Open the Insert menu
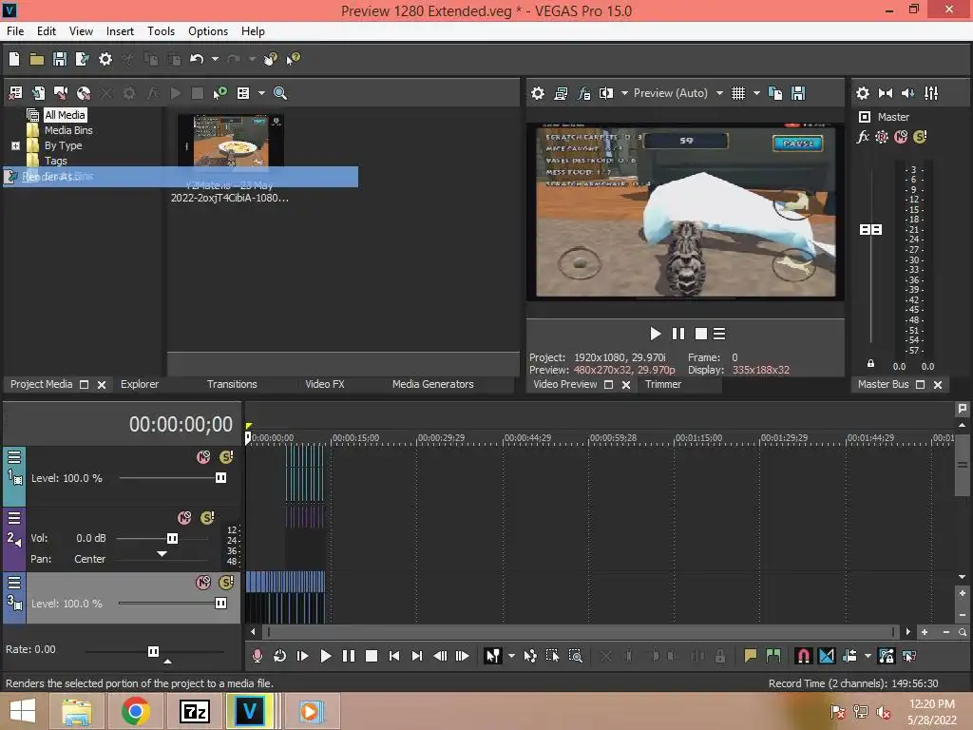 (x=120, y=31)
